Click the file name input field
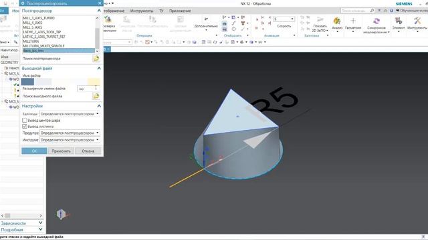This screenshot has width=428, height=240. point(61,81)
